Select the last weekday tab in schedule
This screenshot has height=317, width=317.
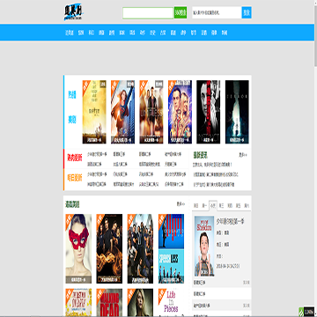(x=247, y=206)
